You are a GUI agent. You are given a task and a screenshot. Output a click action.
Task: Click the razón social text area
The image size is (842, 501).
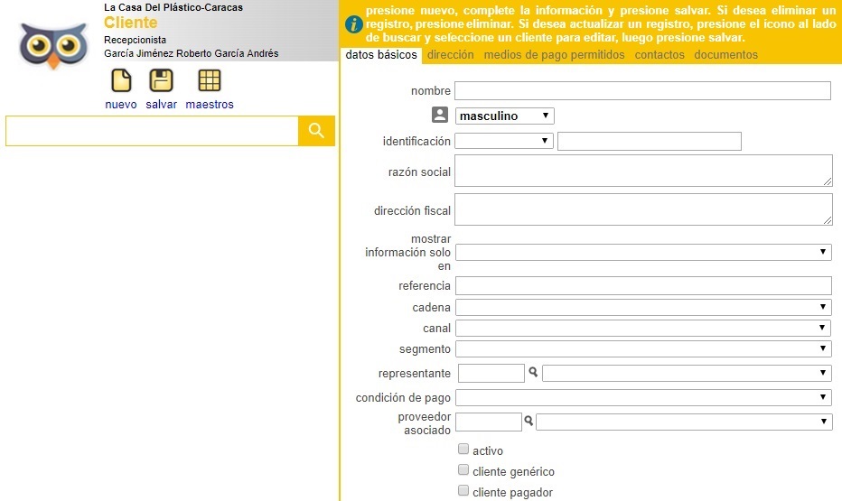click(x=643, y=171)
